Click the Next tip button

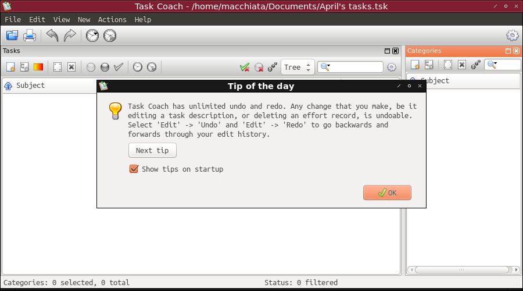152,150
